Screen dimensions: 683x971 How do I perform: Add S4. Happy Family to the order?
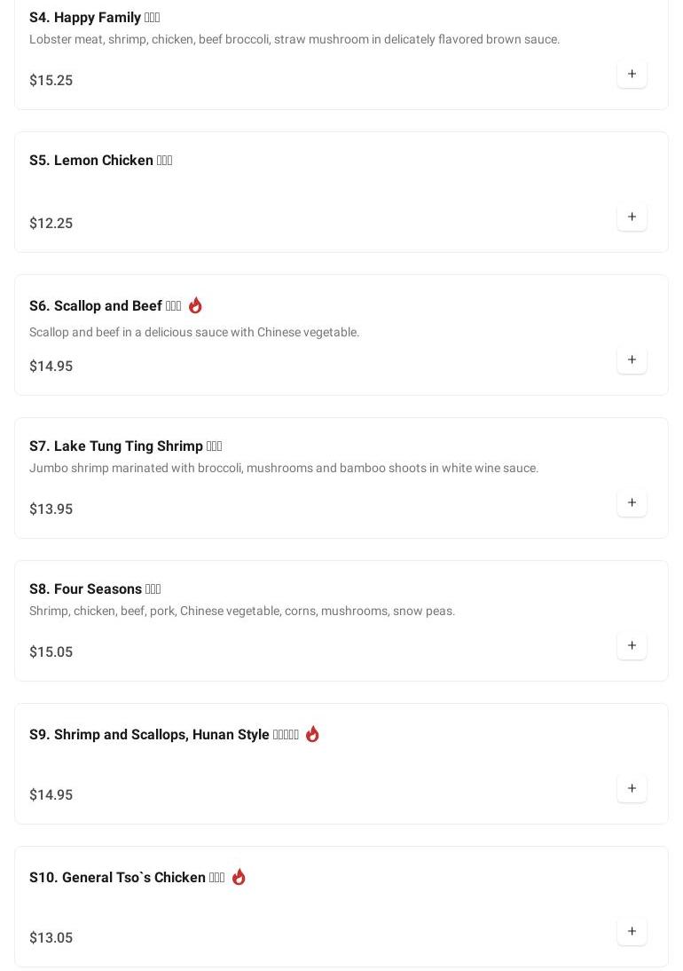click(632, 74)
